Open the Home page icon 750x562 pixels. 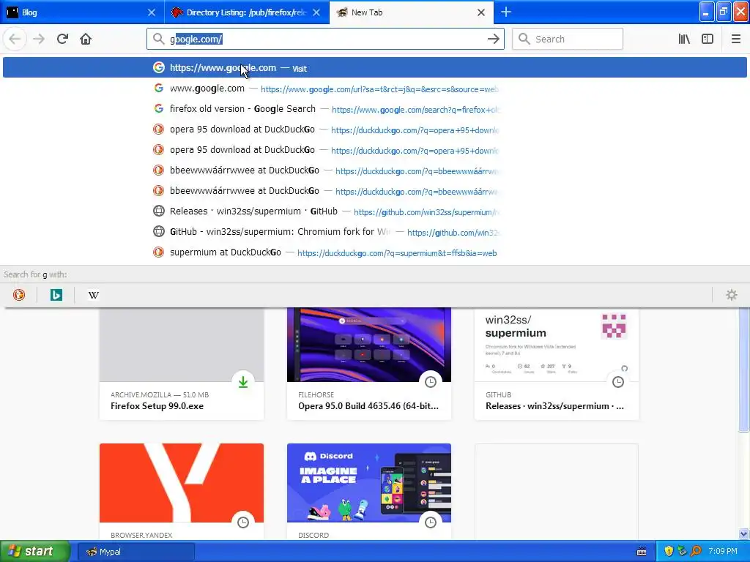(x=86, y=39)
